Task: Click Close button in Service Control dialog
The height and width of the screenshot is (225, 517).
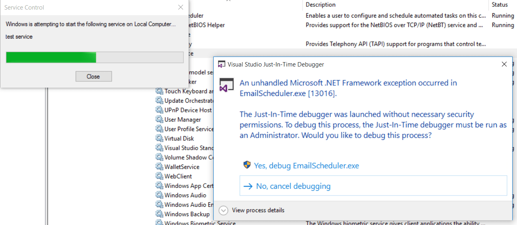Action: tap(94, 76)
